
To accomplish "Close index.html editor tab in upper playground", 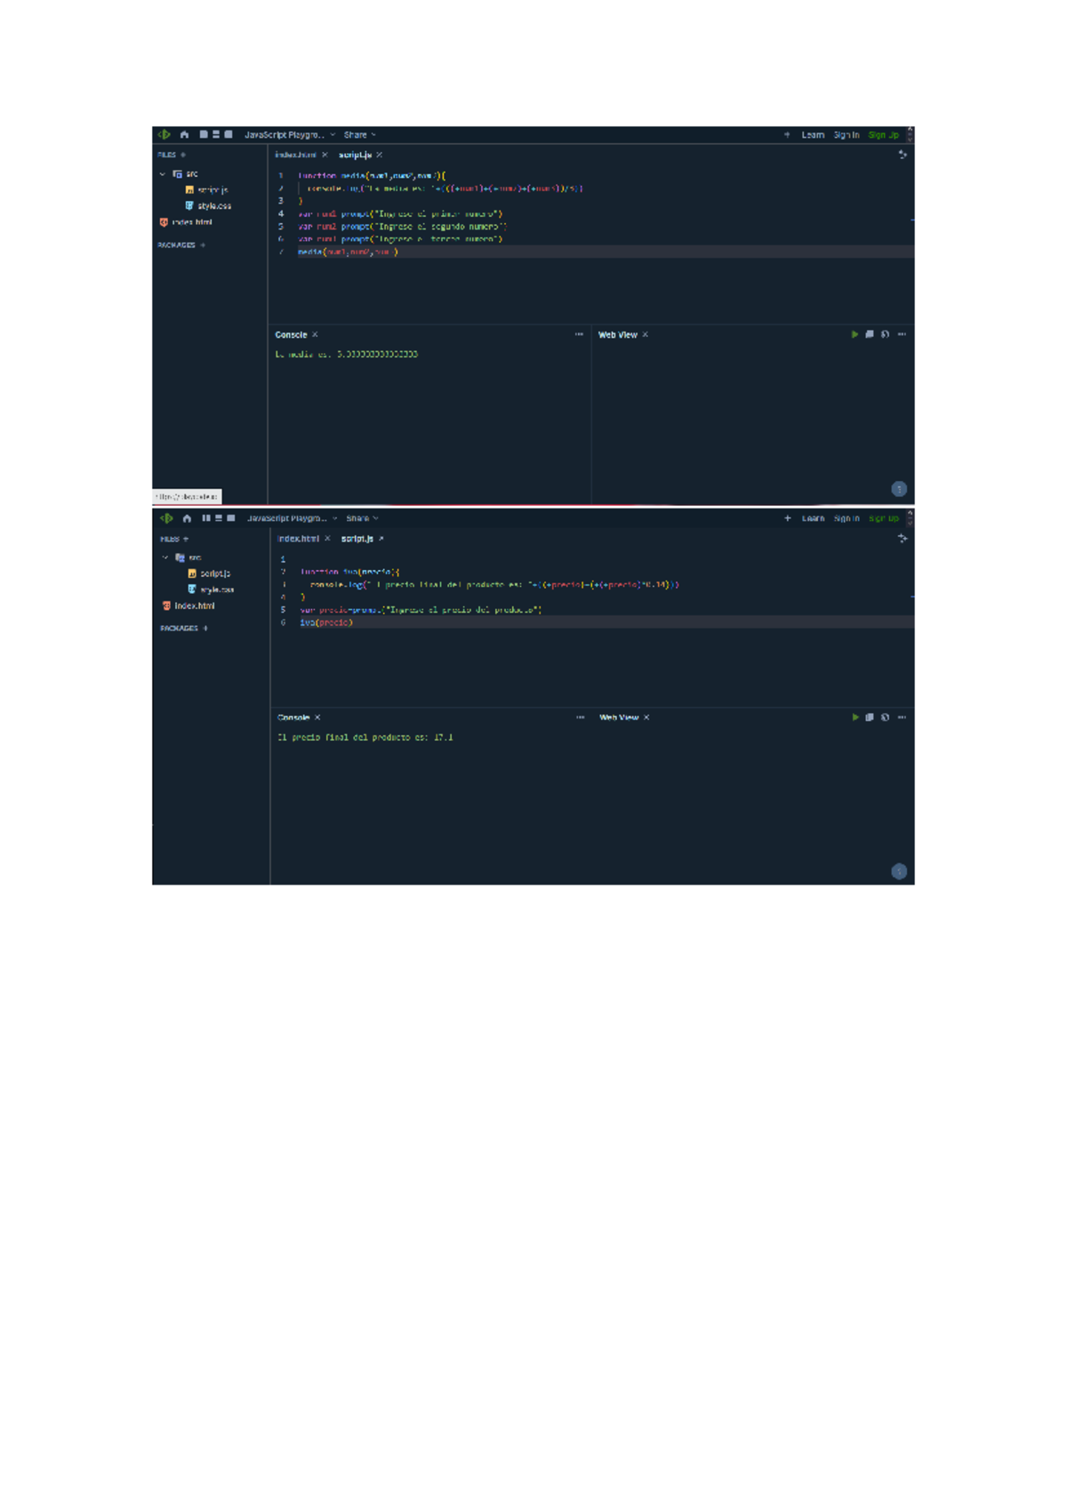I will point(325,155).
